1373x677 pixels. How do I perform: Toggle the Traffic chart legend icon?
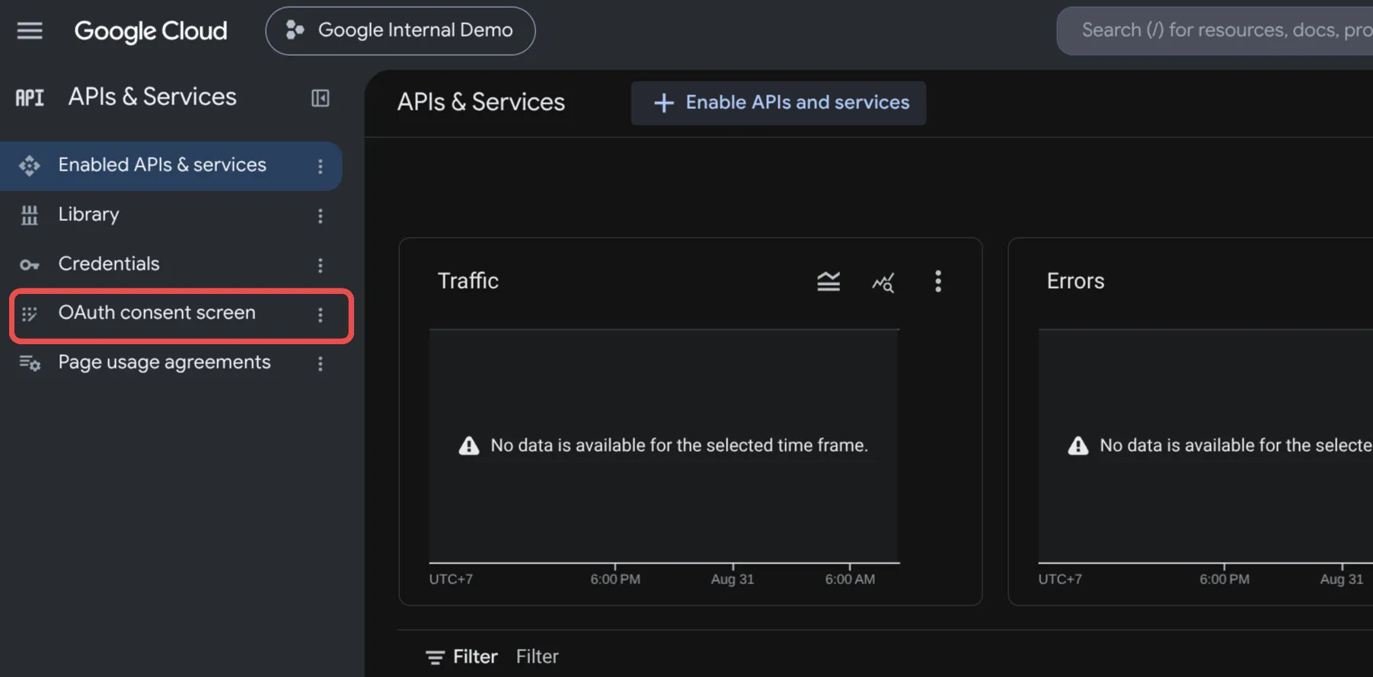point(829,282)
